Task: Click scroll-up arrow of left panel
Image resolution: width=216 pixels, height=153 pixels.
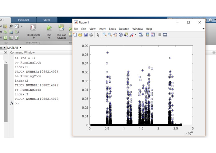Action: click(6, 62)
